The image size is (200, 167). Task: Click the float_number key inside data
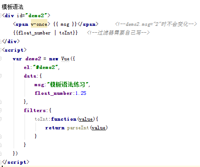(x=54, y=93)
